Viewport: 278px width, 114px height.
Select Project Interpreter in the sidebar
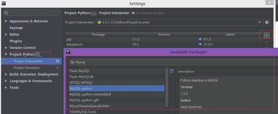click(31, 61)
